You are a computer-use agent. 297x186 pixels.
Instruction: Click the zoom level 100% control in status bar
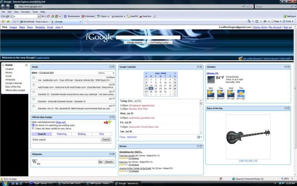(287, 179)
